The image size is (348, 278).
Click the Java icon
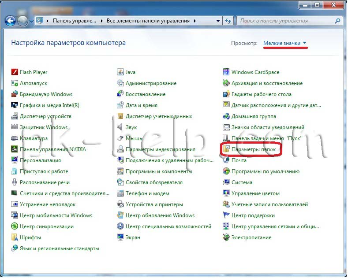(x=120, y=72)
